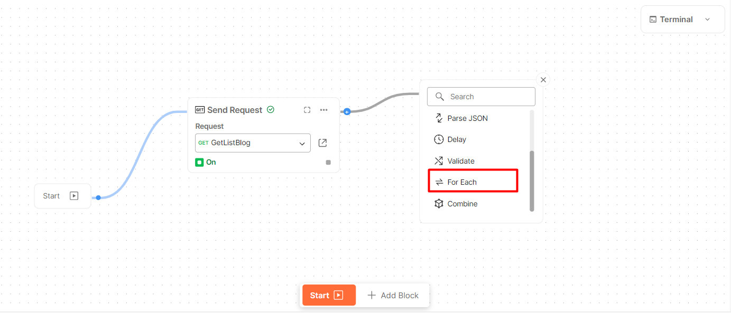731x313 pixels.
Task: Click the green check status icon
Action: [x=271, y=110]
